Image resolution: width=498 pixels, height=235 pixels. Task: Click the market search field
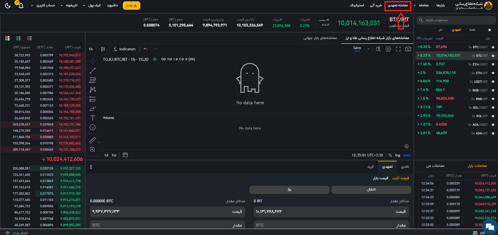[x=456, y=20]
